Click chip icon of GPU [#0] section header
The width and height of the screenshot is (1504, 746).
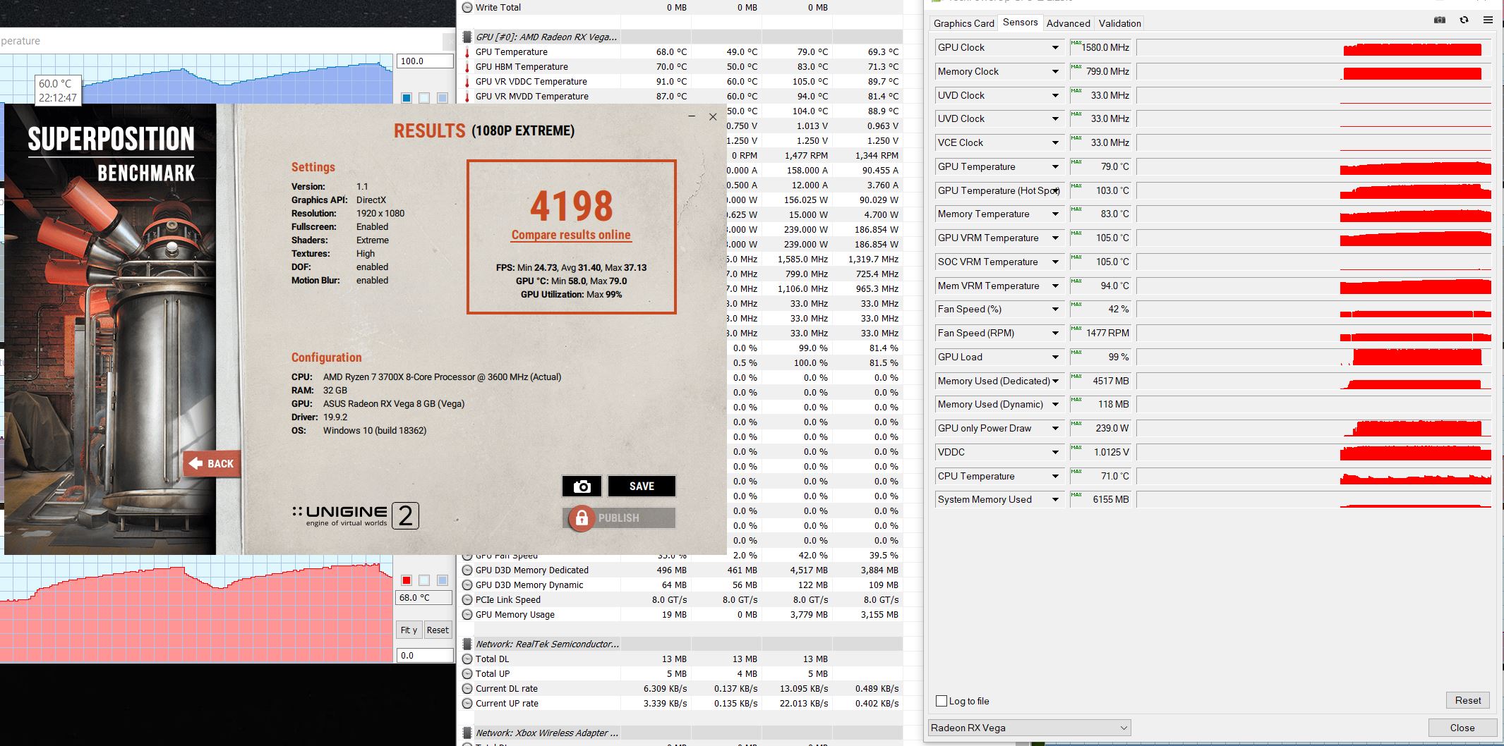(467, 37)
